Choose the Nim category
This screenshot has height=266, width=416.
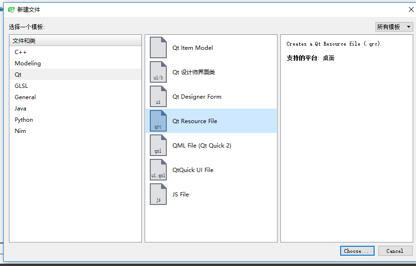coord(75,131)
